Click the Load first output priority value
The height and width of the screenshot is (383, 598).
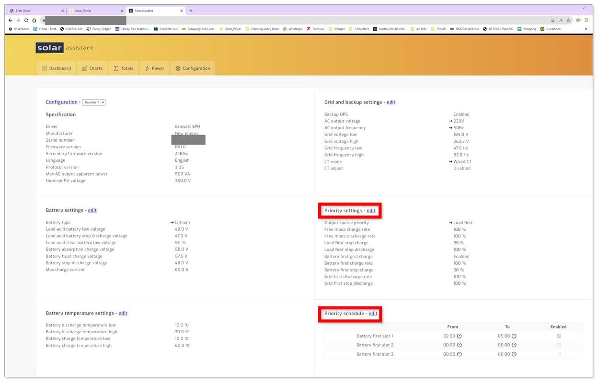coord(463,223)
